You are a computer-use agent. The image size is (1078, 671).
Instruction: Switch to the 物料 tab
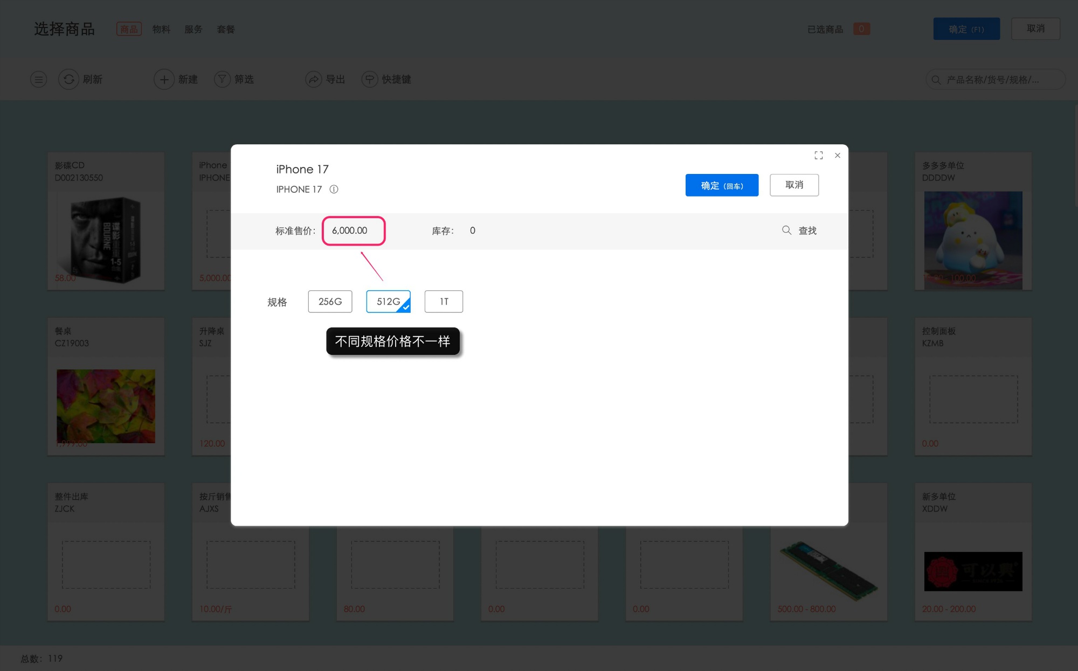coord(161,29)
